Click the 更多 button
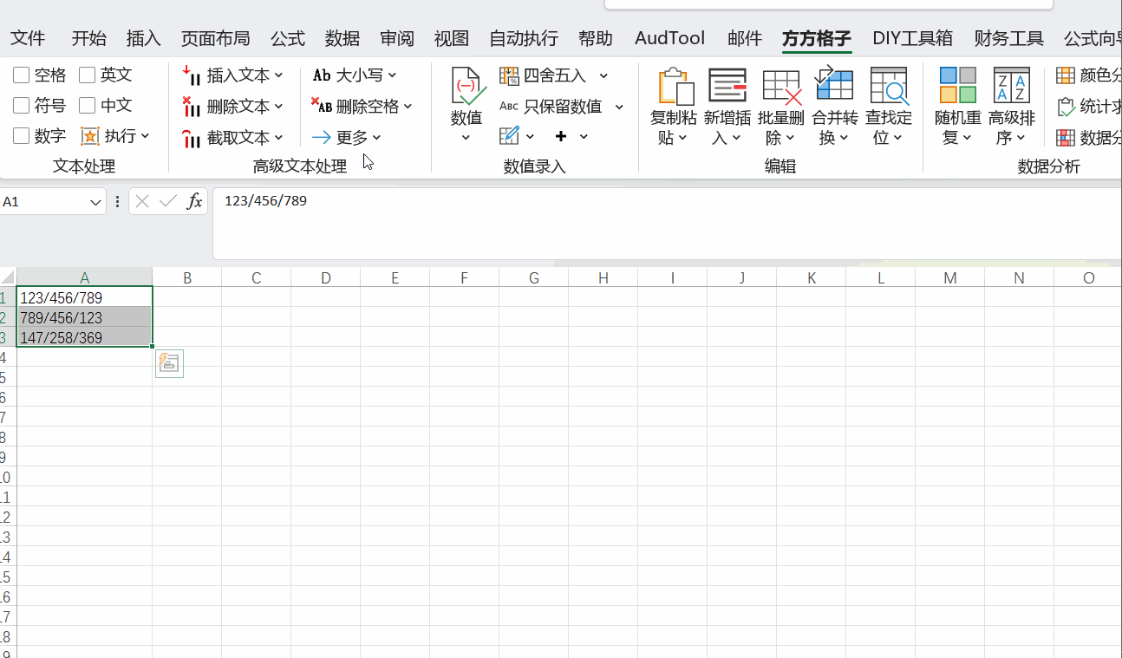Image resolution: width=1122 pixels, height=658 pixels. (x=347, y=137)
